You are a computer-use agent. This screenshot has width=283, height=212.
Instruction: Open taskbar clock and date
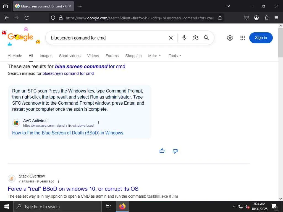[x=259, y=206]
